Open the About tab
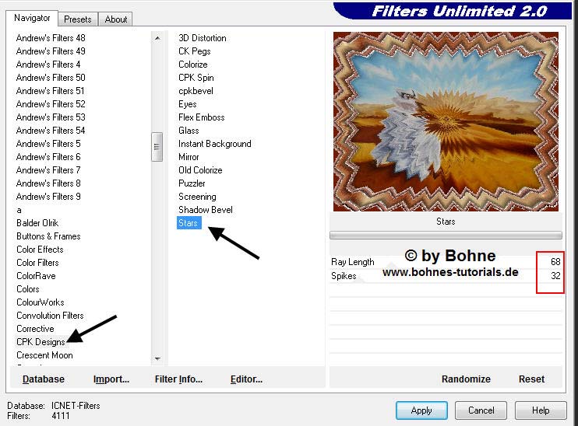Image resolution: width=578 pixels, height=426 pixels. tap(116, 19)
